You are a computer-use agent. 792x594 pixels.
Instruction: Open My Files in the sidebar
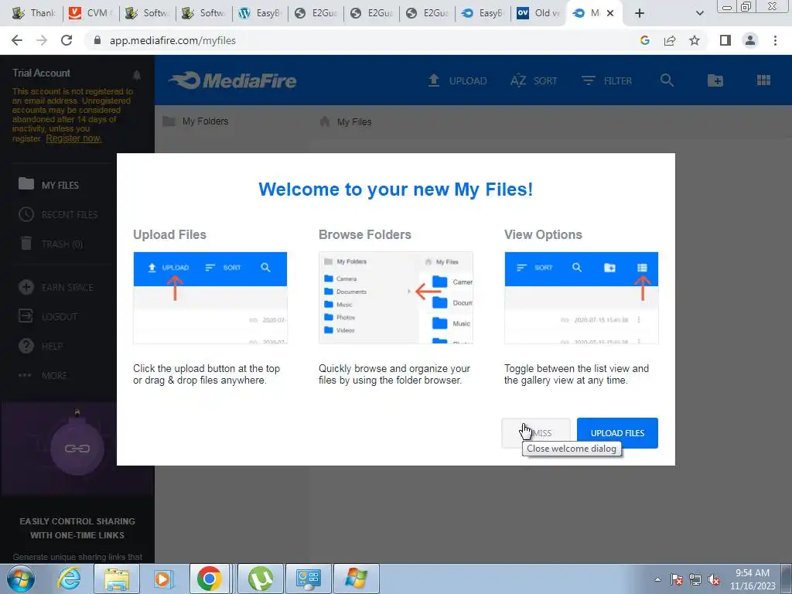click(x=49, y=185)
